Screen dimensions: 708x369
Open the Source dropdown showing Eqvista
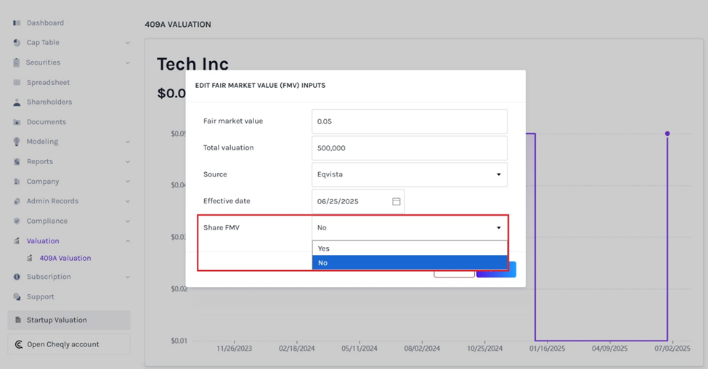(409, 174)
